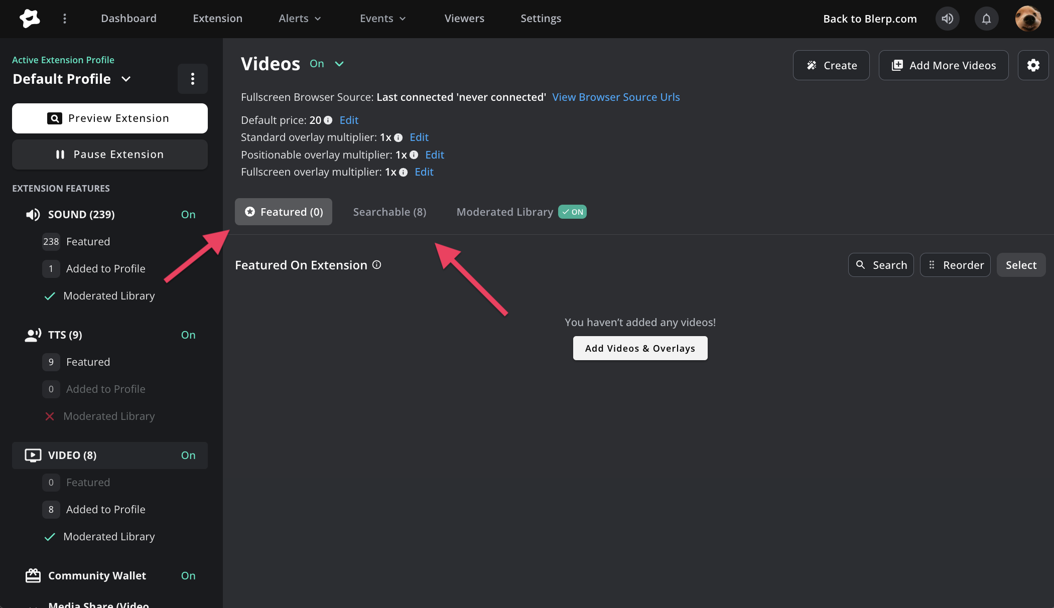Expand the Videos On status dropdown

click(339, 64)
